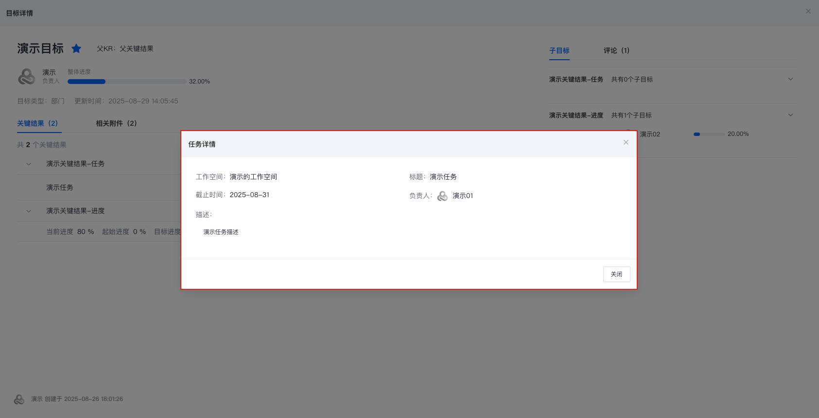Viewport: 819px width, 418px height.
Task: Select the 子目标 tab
Action: (559, 50)
